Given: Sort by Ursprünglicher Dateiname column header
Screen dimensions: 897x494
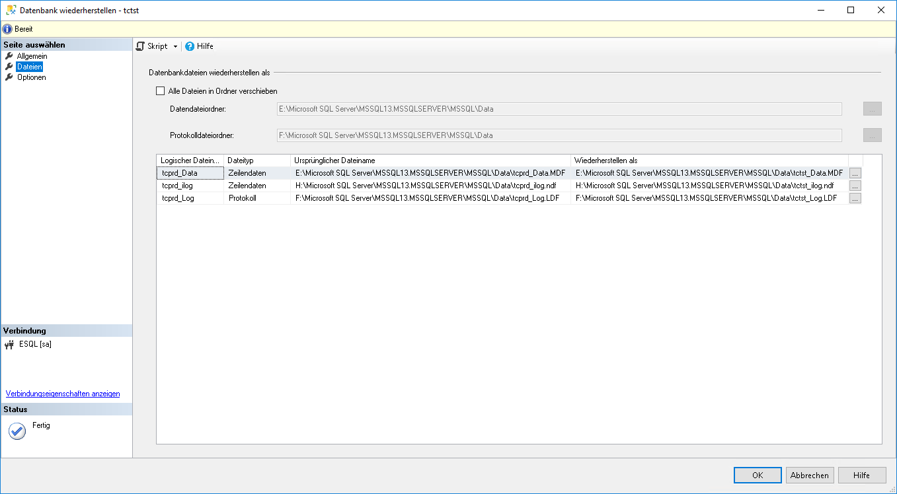Looking at the screenshot, I should [x=430, y=160].
